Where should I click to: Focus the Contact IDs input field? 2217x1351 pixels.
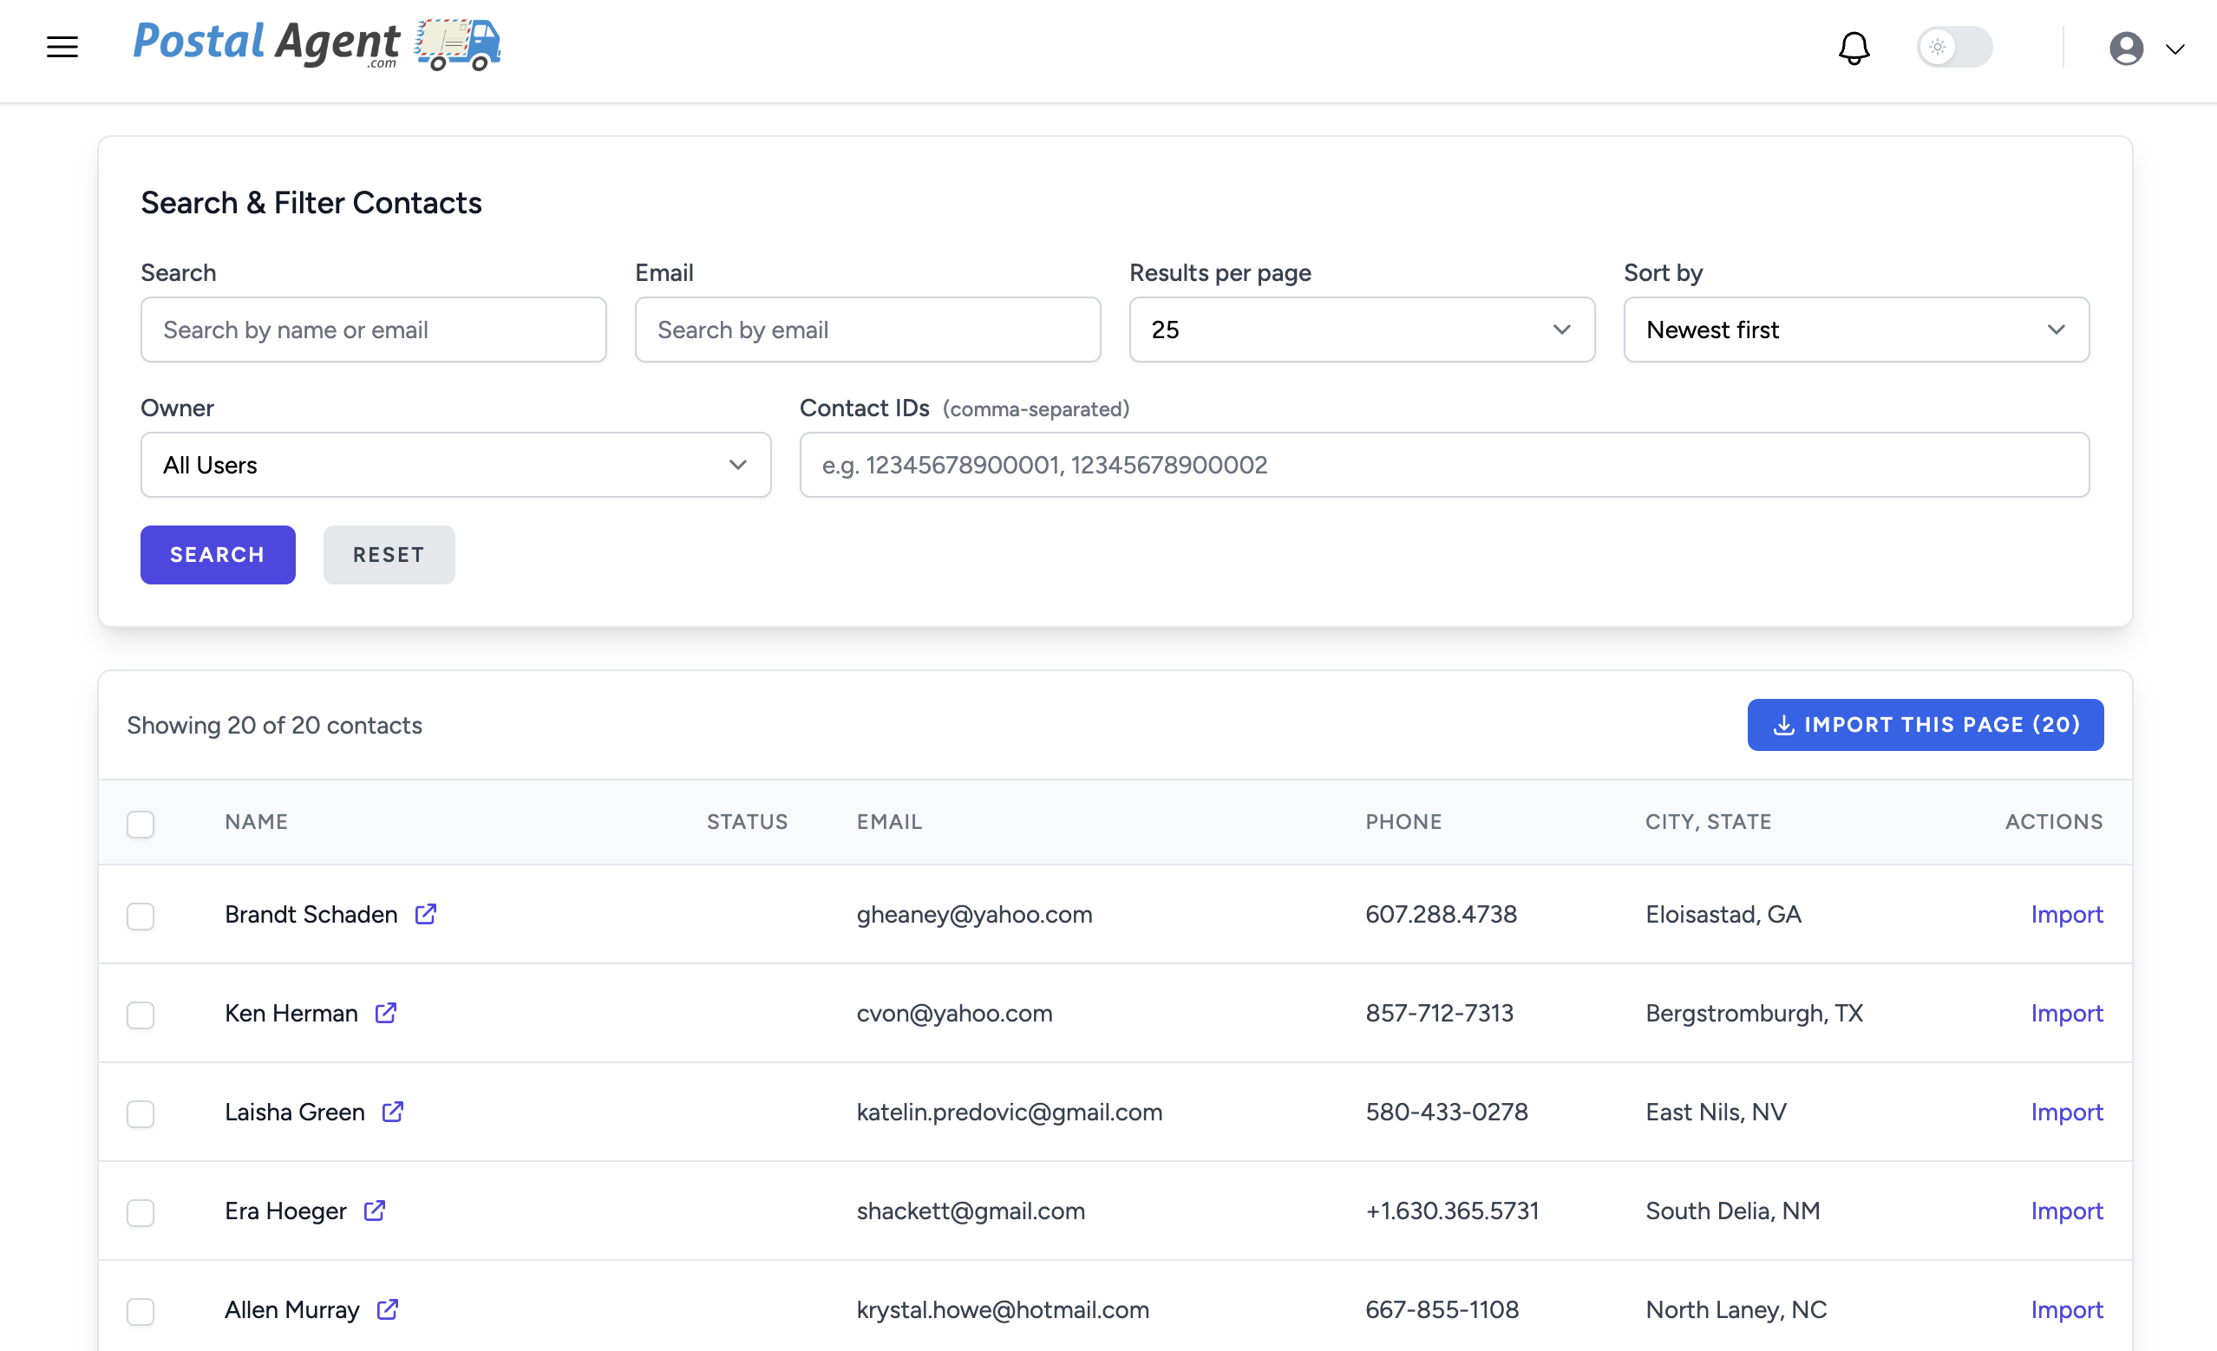[1443, 465]
